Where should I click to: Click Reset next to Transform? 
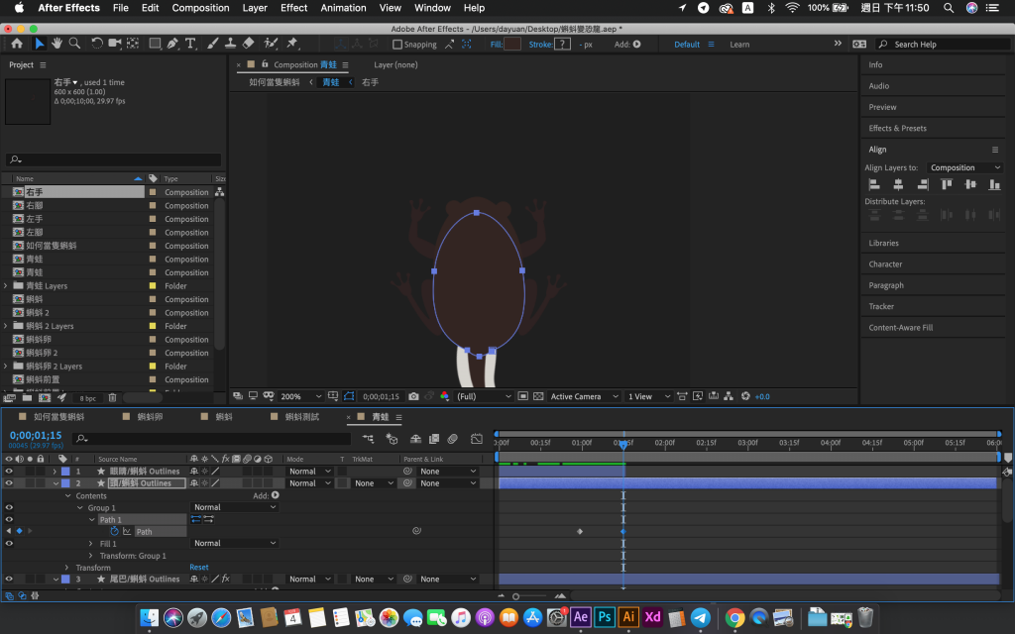pos(199,568)
